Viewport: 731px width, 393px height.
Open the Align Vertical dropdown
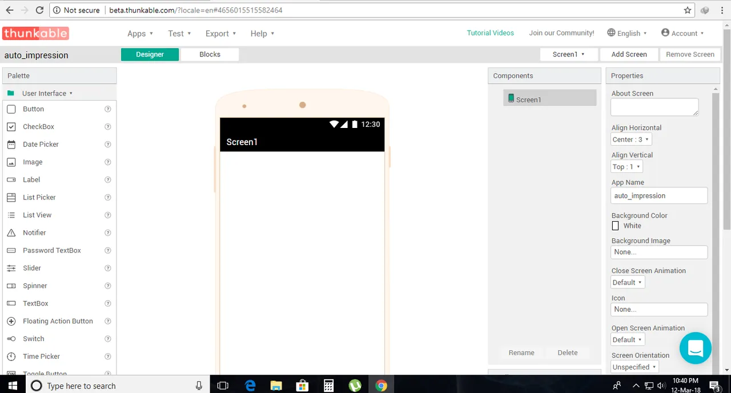(627, 167)
